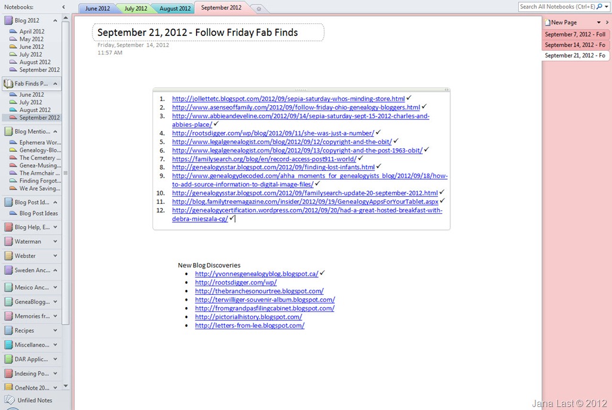Collapse the Blog Post Ideas notebook
The image size is (612, 410).
point(55,202)
